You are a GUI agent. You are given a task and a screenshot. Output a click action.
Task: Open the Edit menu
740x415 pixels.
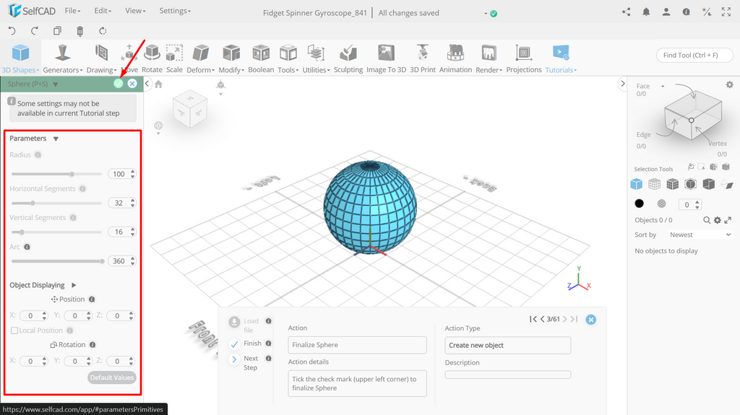(x=103, y=10)
